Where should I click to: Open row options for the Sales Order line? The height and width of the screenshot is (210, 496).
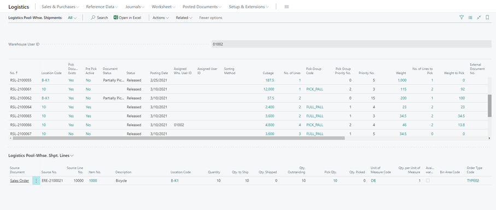(x=36, y=180)
